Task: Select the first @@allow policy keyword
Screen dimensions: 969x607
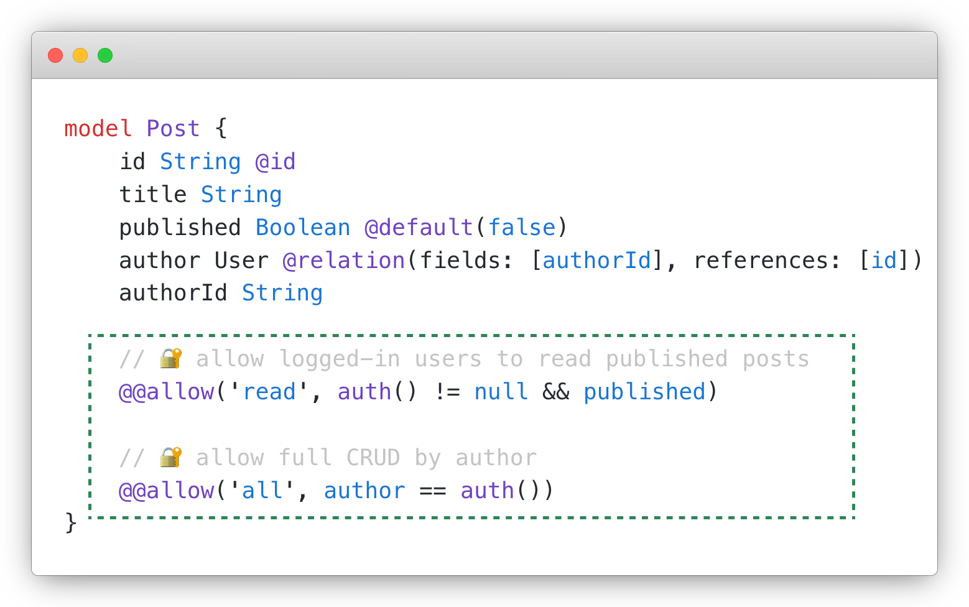Action: pos(166,392)
